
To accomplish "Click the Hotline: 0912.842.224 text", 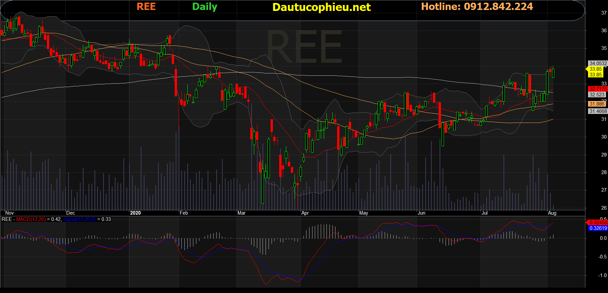I will pyautogui.click(x=477, y=7).
